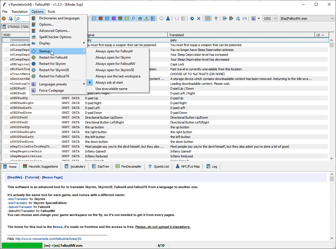The image size is (336, 249).
Task: Open the [Esp]FalloutNV.esm file dropdown
Action: (x=307, y=18)
